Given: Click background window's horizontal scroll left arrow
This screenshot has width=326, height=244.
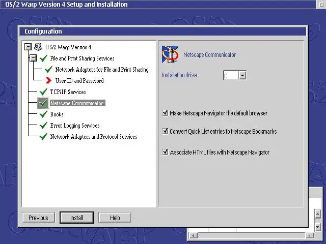Looking at the screenshot, I should point(194,235).
